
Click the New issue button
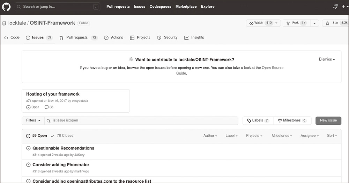click(x=328, y=120)
